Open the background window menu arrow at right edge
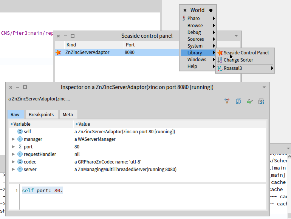Viewport: 291px width, 219px height. [x=288, y=148]
